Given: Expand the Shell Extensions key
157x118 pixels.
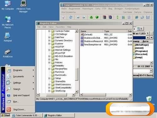Looking at the screenshot, I should point(49,85).
